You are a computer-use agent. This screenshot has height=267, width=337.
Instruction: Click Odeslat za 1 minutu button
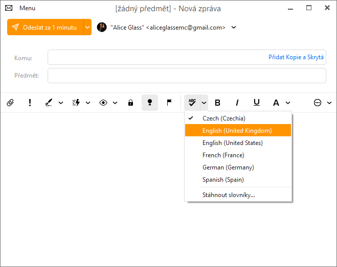(x=46, y=27)
